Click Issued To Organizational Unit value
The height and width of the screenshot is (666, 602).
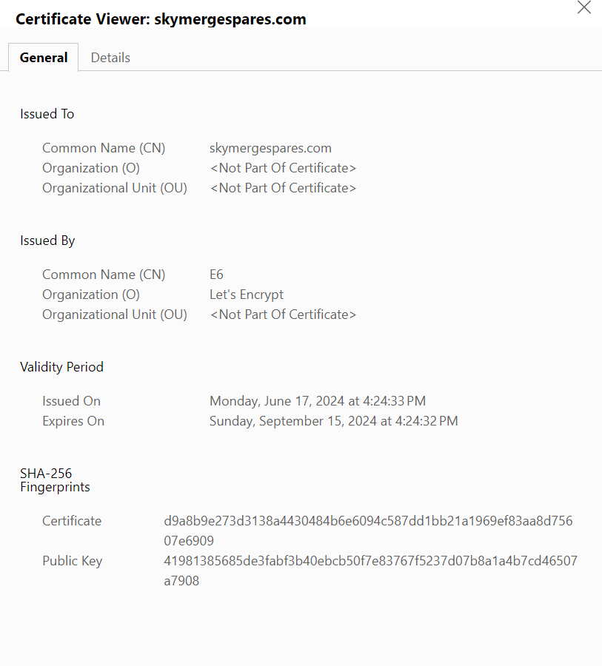(283, 188)
